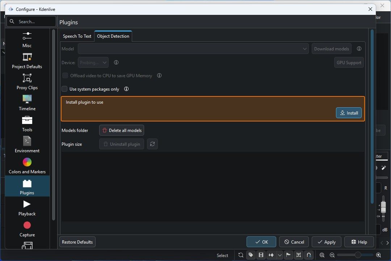Click Delete all models button
The height and width of the screenshot is (261, 391).
(122, 130)
